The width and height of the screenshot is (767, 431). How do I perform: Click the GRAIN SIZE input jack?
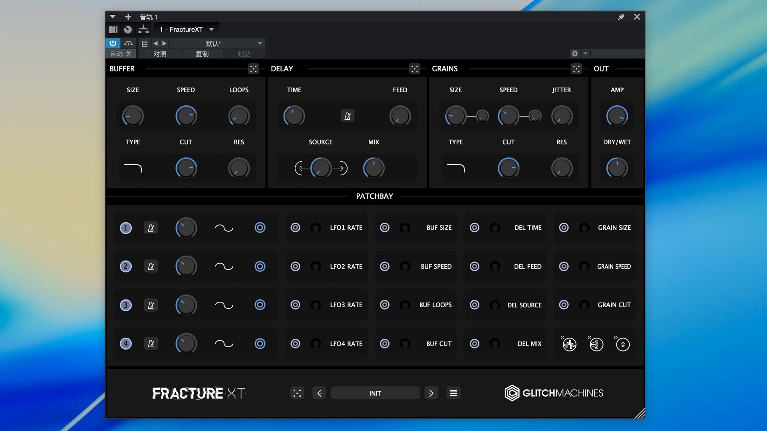pyautogui.click(x=564, y=227)
